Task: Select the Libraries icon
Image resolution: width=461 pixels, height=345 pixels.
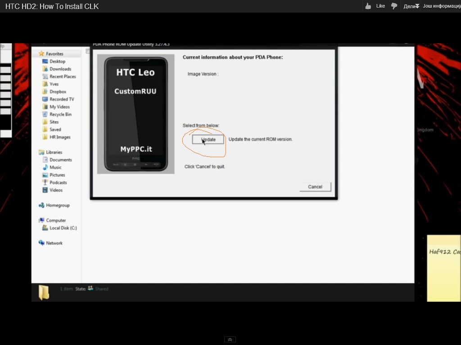Action: pos(41,152)
